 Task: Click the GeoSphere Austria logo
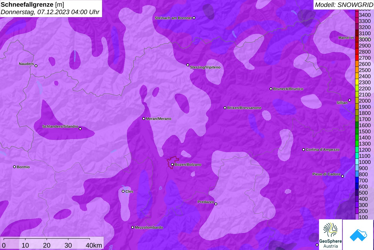[x=330, y=235]
